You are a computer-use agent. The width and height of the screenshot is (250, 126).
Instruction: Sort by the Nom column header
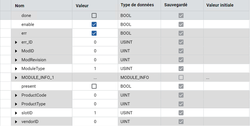[20, 6]
